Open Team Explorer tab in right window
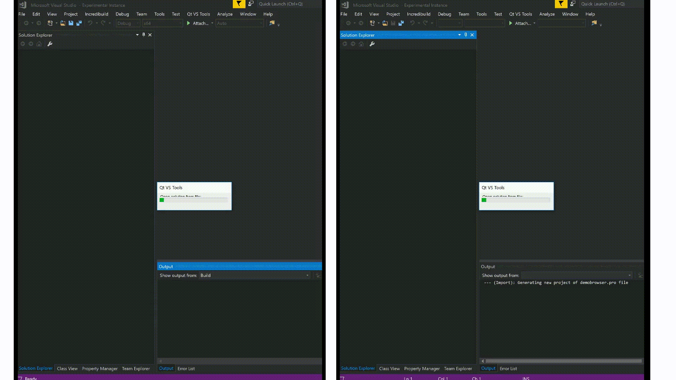 coord(458,368)
